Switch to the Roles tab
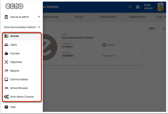 click(79, 17)
